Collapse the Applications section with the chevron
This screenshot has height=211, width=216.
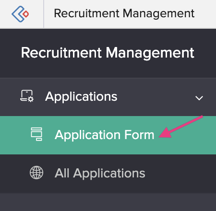[199, 98]
